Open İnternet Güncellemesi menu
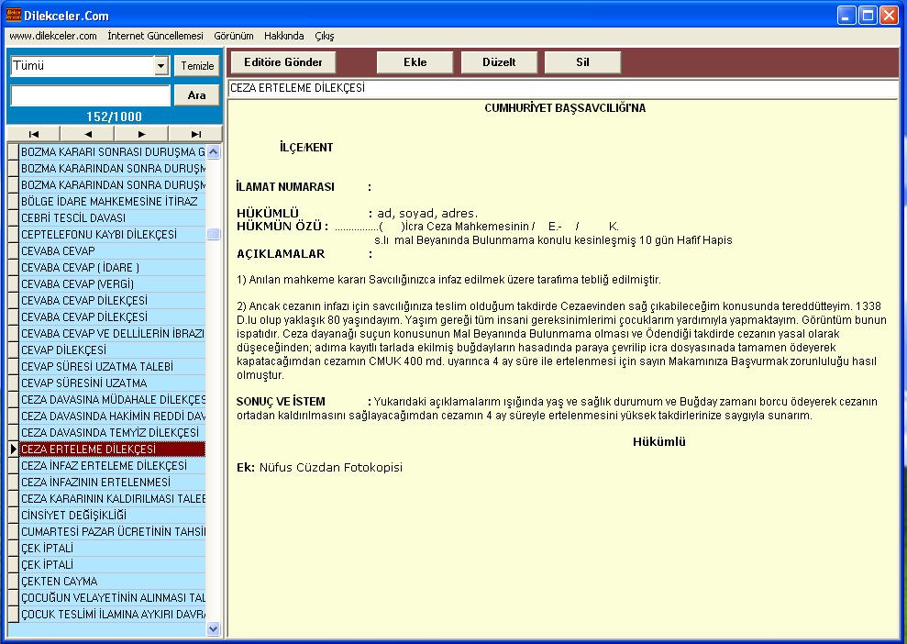The height and width of the screenshot is (644, 907). coord(155,36)
